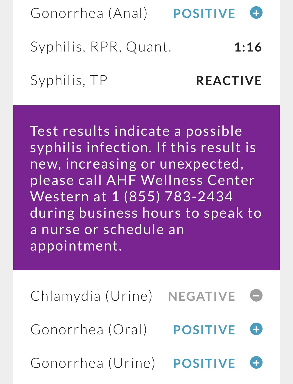Tap the REACTIVE result text
Viewport: 293px width, 384px height.
point(229,81)
